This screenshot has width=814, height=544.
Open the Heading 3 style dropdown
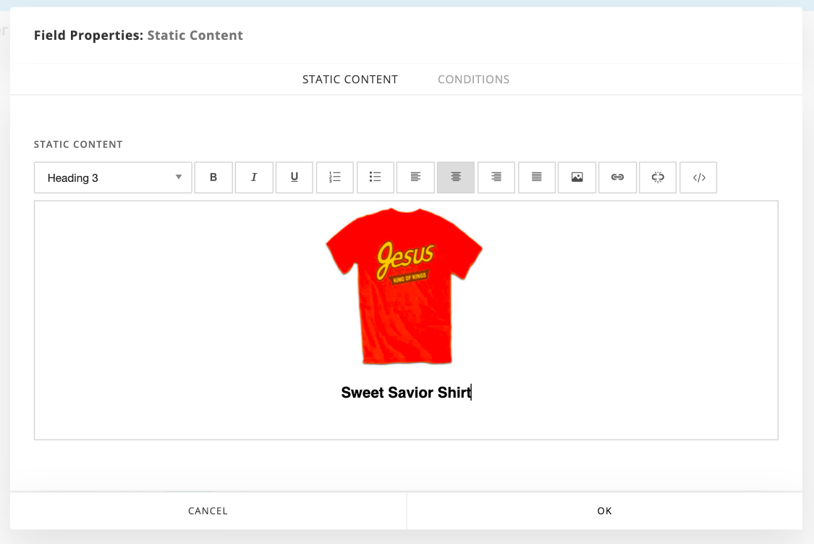pyautogui.click(x=113, y=177)
